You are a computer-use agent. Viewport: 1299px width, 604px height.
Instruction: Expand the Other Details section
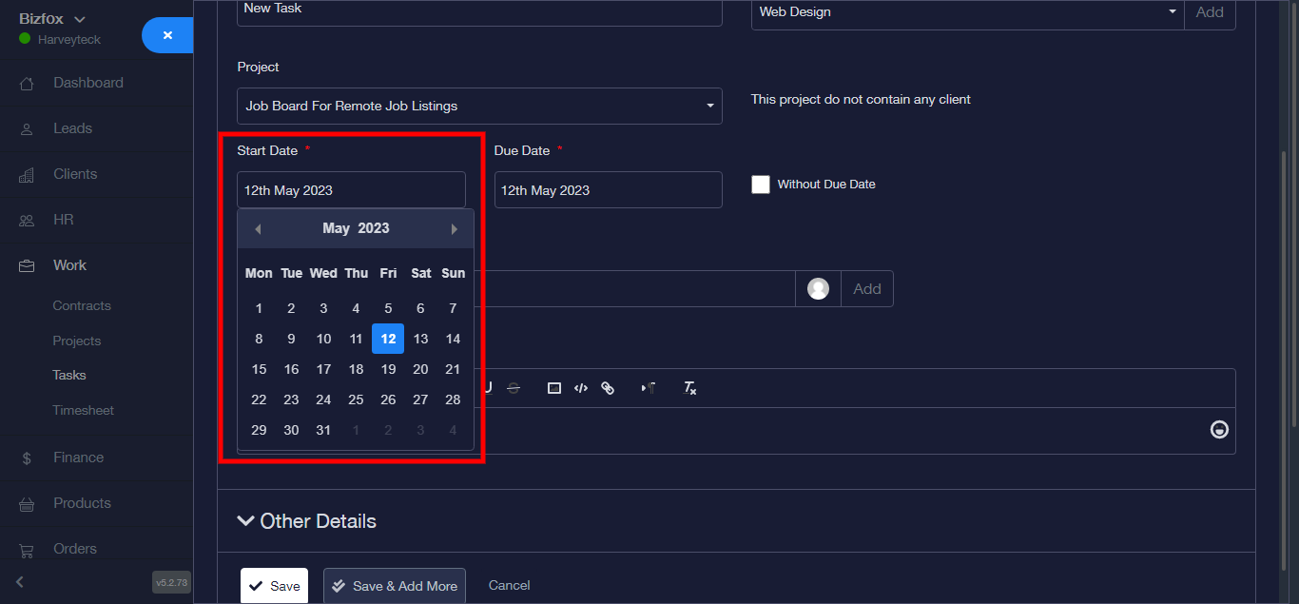pyautogui.click(x=306, y=521)
